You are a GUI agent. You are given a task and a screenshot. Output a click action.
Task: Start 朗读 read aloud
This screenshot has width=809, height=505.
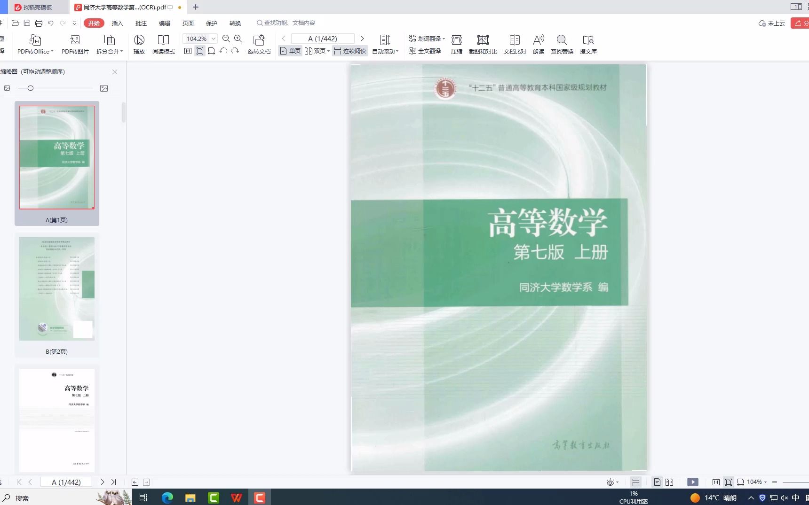click(x=539, y=45)
